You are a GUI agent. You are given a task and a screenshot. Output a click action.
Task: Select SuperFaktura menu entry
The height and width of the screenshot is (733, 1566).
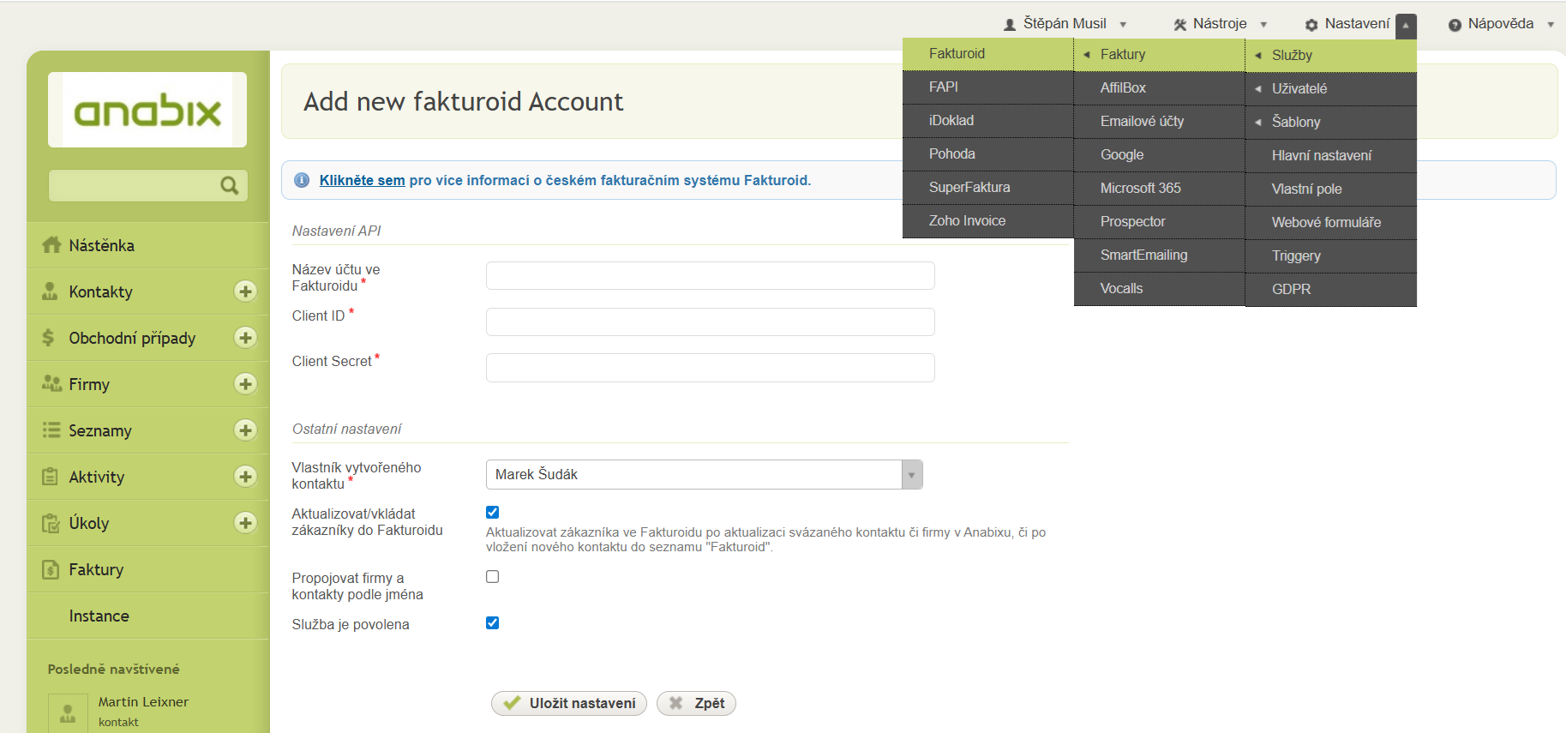tap(988, 187)
